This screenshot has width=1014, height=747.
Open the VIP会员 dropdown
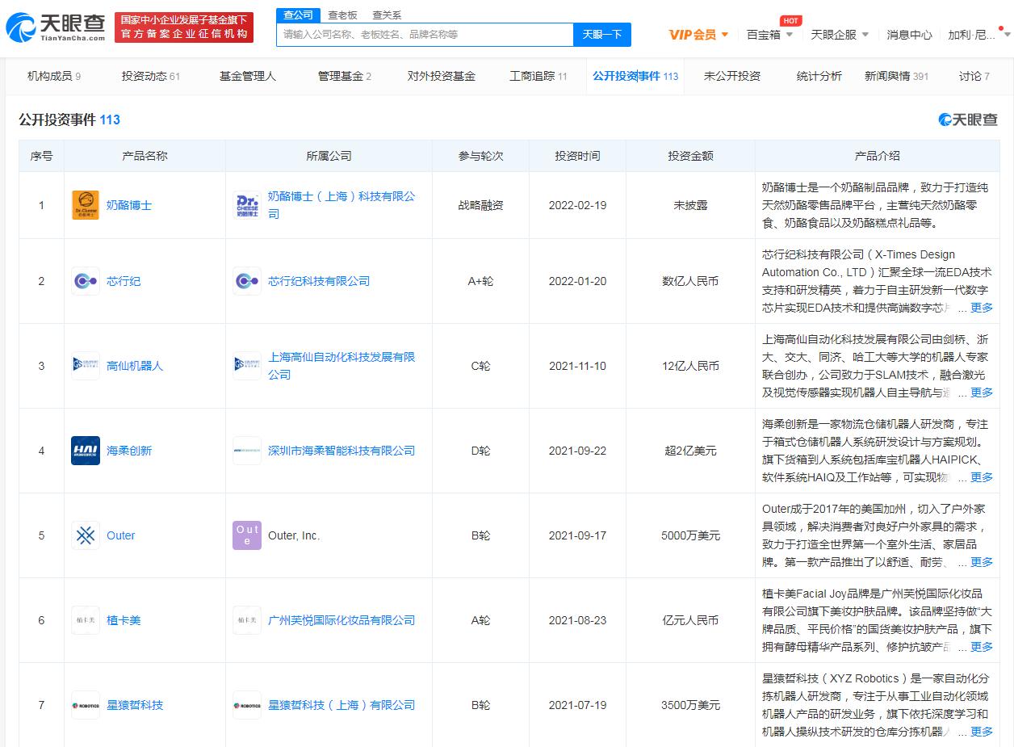click(x=699, y=35)
